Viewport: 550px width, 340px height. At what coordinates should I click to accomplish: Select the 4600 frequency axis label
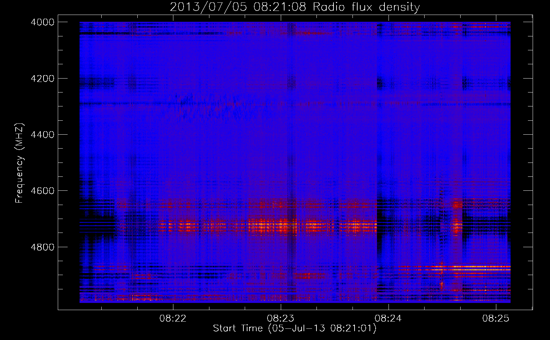click(x=42, y=191)
